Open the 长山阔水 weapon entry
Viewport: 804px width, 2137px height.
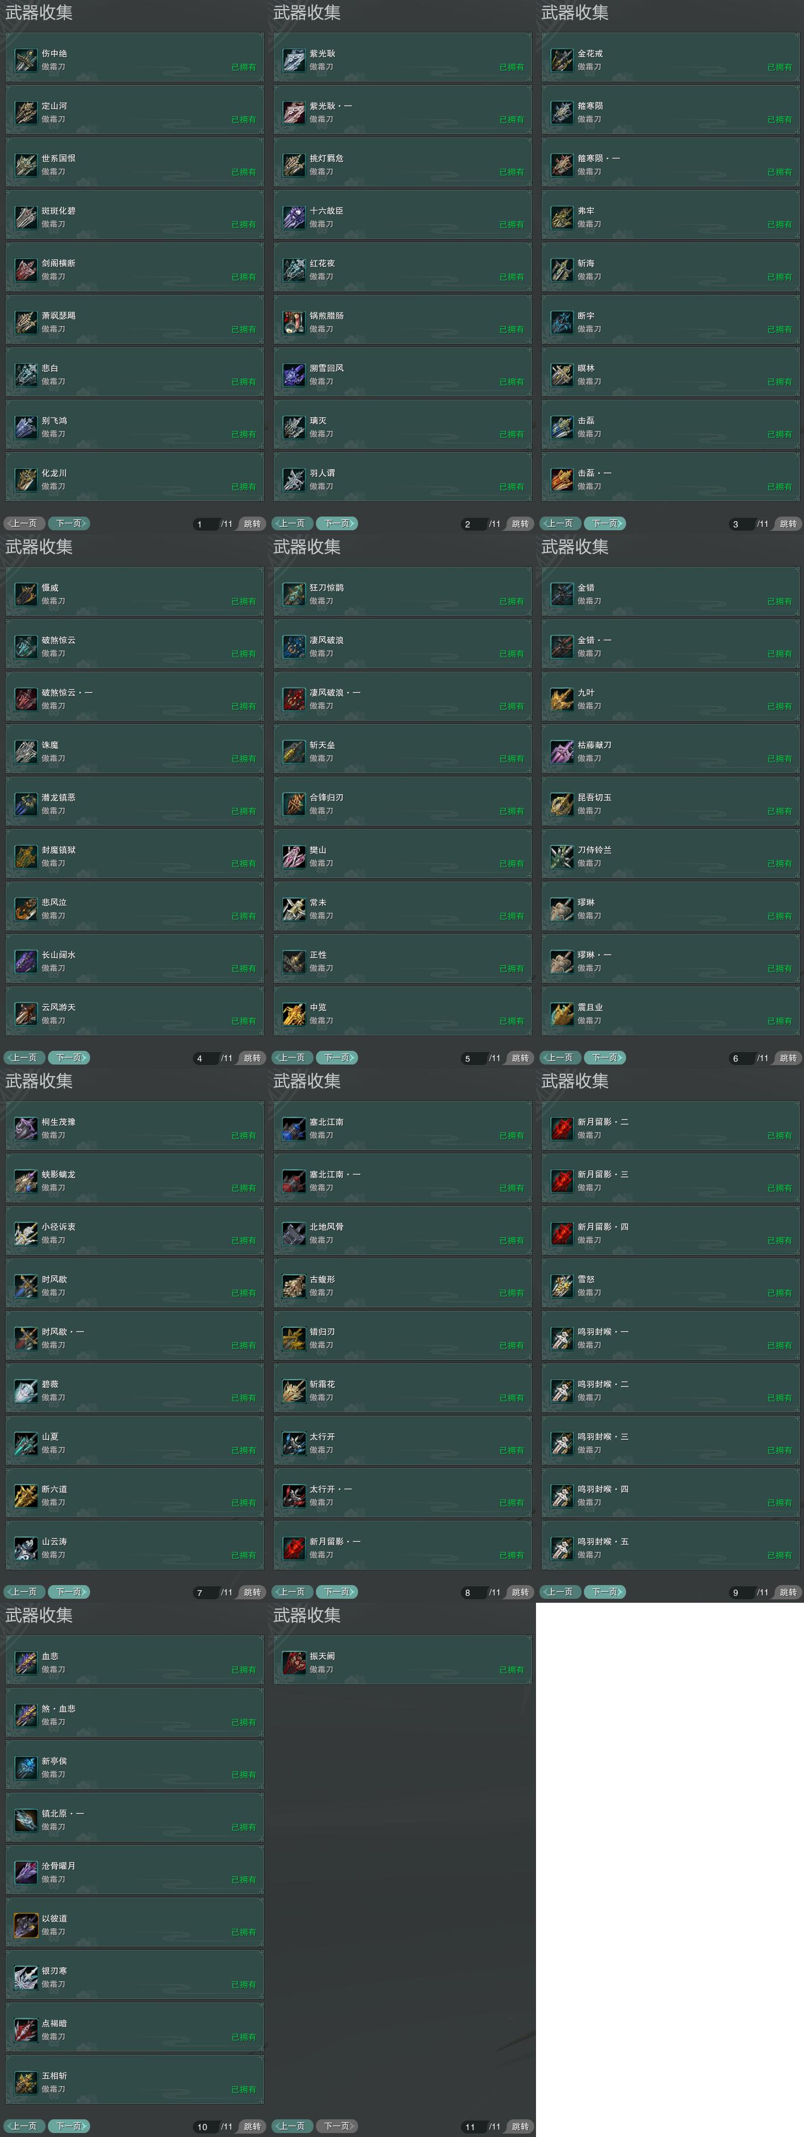(135, 961)
